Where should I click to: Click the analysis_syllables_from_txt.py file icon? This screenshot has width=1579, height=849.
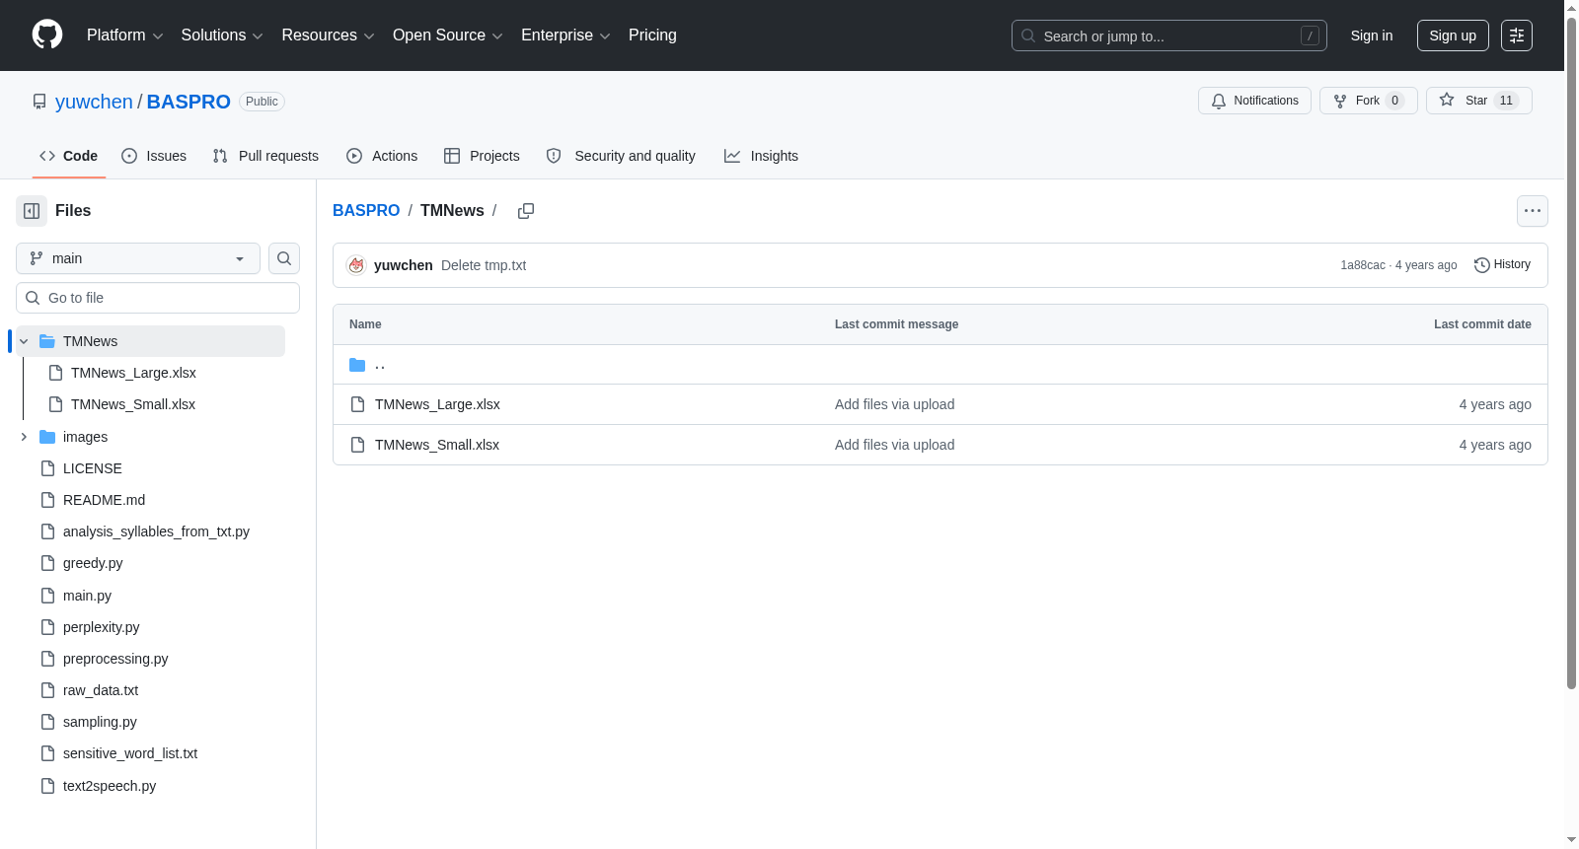47,531
